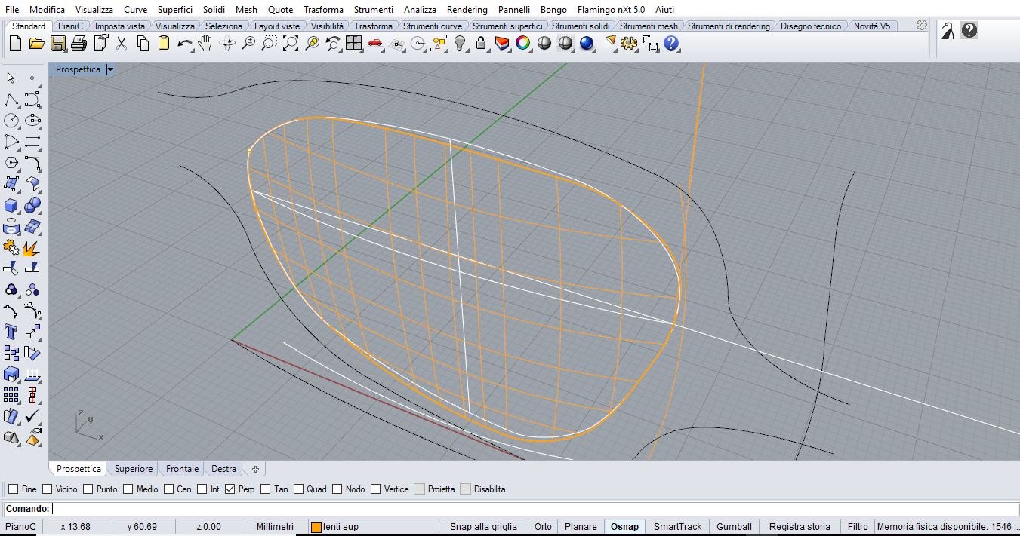Image resolution: width=1020 pixels, height=536 pixels.
Task: Open the Prospettica viewport dropdown arrow
Action: pyautogui.click(x=110, y=69)
